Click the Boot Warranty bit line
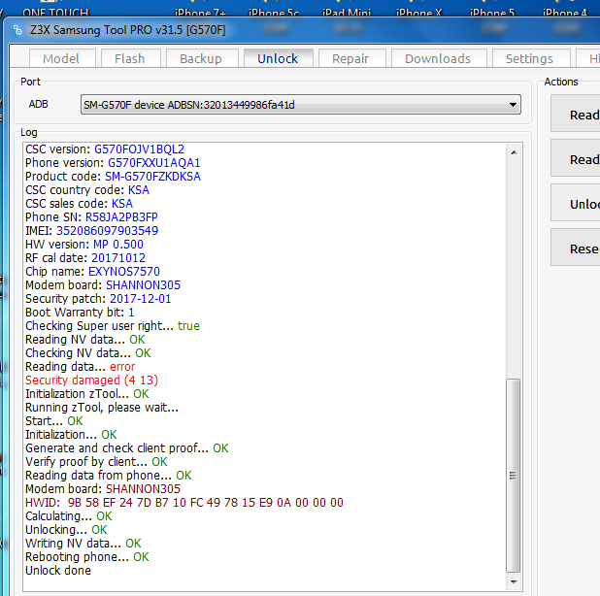The image size is (600, 596). pos(80,313)
